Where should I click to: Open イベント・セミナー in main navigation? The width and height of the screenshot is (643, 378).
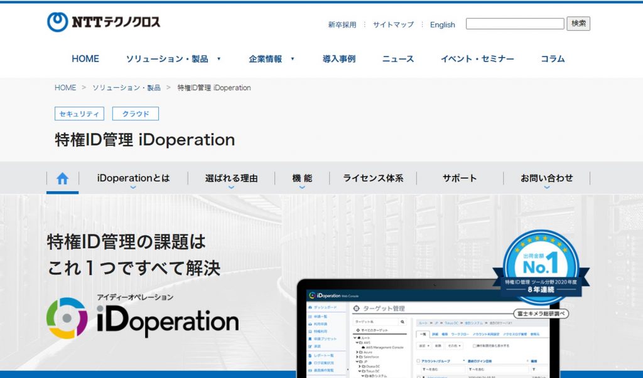477,59
